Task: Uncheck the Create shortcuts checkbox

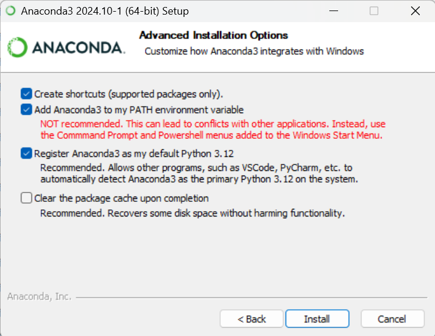Action: point(26,93)
